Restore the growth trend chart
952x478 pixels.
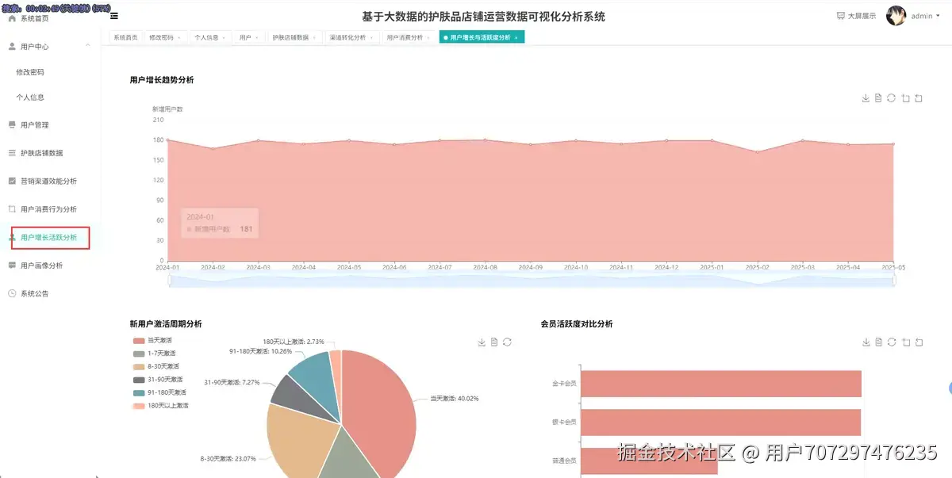891,98
